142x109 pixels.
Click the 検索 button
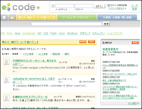(106, 24)
